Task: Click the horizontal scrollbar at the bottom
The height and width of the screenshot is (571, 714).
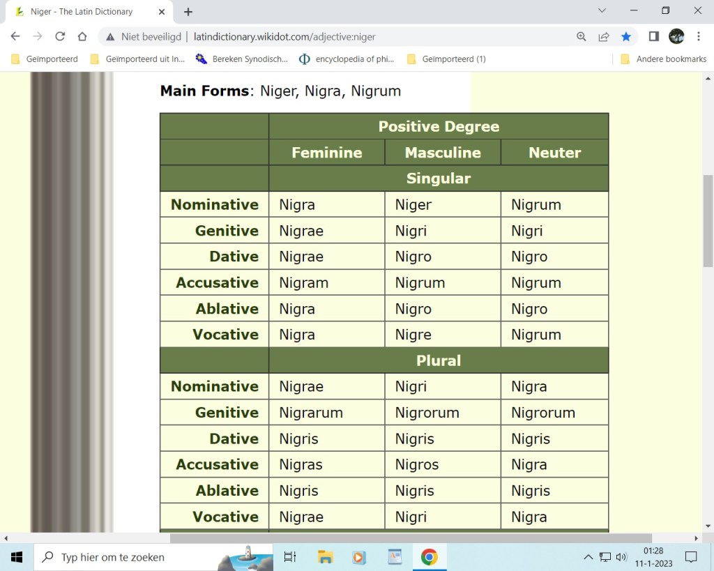Action: point(410,538)
